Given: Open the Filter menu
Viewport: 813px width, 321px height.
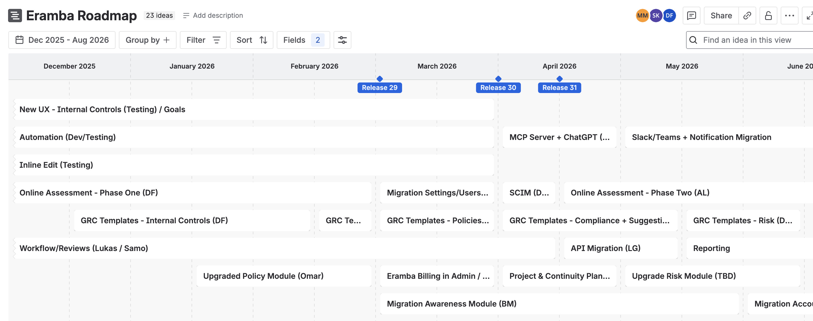Looking at the screenshot, I should coord(203,40).
